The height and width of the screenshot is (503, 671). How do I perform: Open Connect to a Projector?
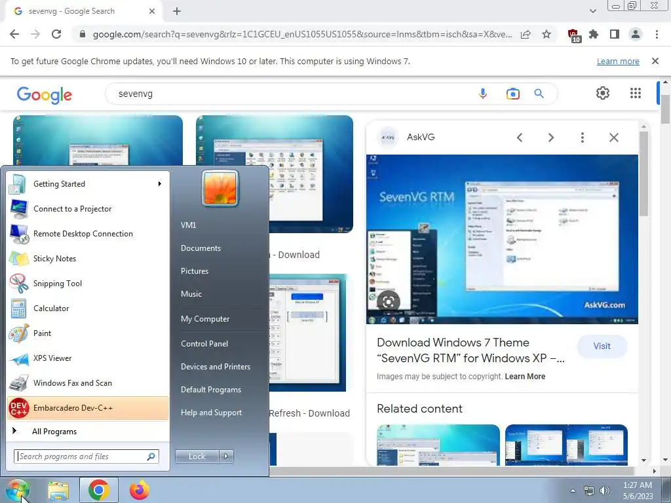click(88, 209)
